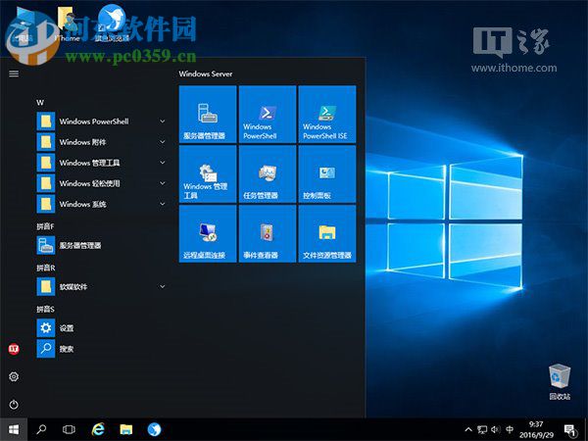The width and height of the screenshot is (588, 441).
Task: Open 服务器管理器 in the app list
Action: pyautogui.click(x=102, y=245)
